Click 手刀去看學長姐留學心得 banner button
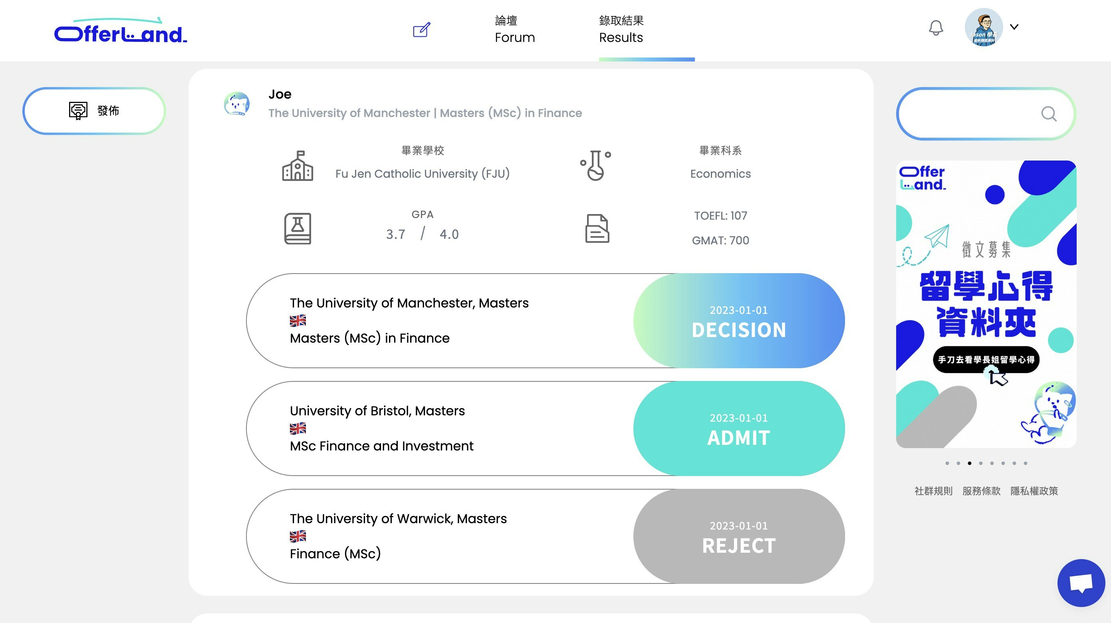The image size is (1111, 623). click(986, 359)
